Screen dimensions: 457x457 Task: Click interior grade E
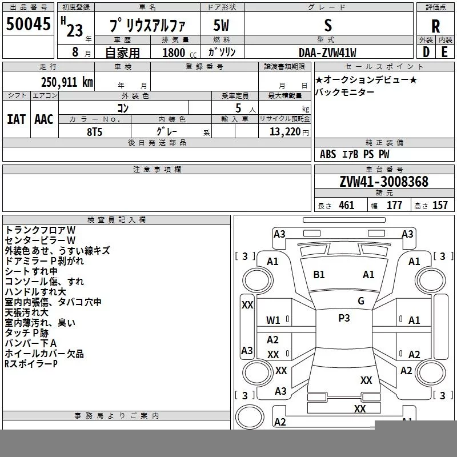pos(444,52)
